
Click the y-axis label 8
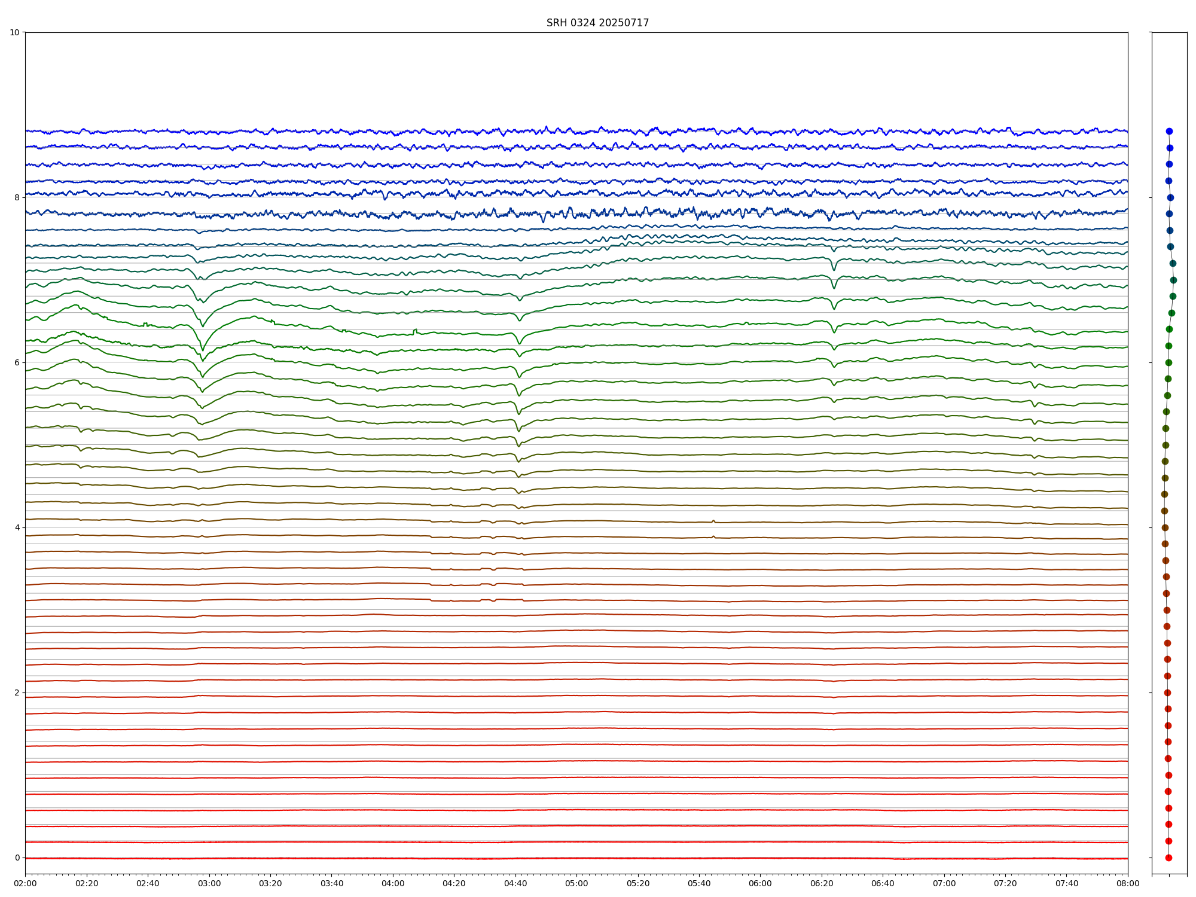click(17, 197)
